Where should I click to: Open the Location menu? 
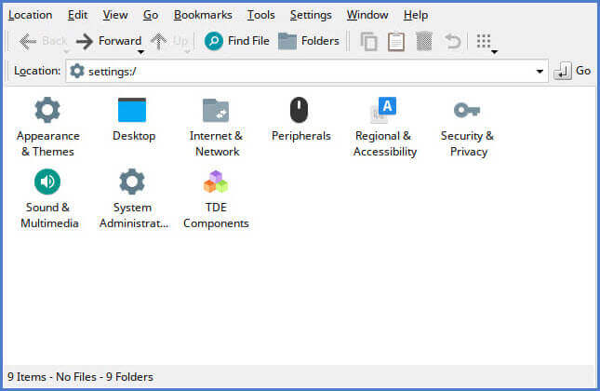click(30, 15)
